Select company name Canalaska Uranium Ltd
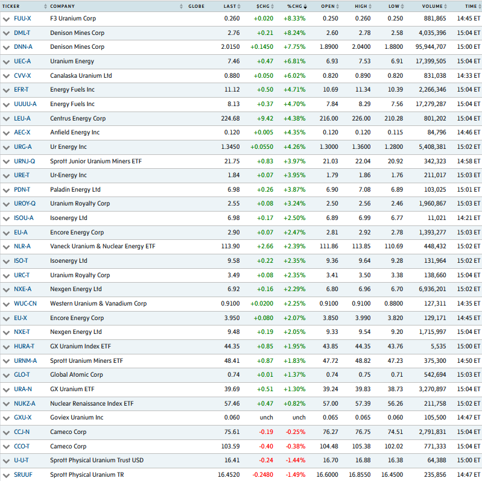Viewport: 482px width, 481px height. pyautogui.click(x=81, y=75)
